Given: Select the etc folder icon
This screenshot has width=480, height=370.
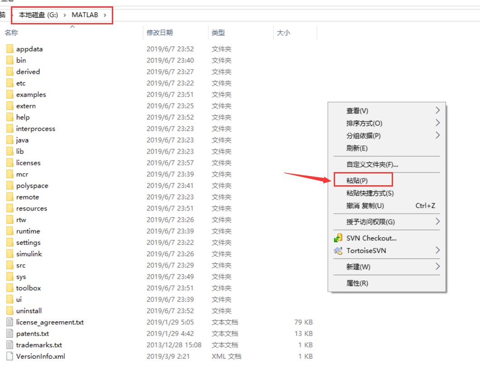Looking at the screenshot, I should [10, 83].
